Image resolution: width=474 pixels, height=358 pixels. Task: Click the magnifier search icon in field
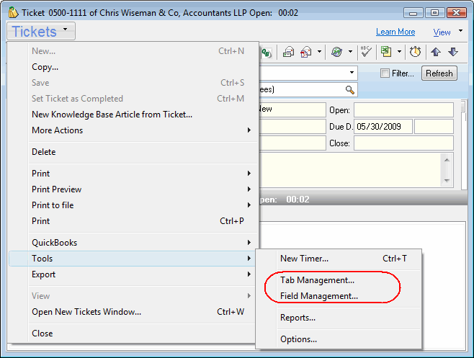350,90
